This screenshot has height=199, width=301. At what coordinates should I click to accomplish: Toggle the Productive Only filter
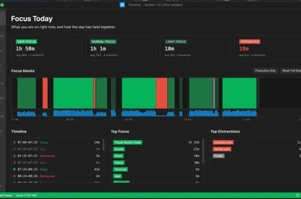point(266,71)
